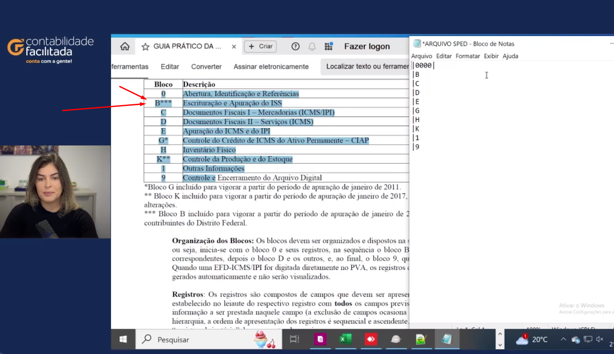Open the Formatar menu in Notepad
This screenshot has height=354, width=614.
coord(468,56)
